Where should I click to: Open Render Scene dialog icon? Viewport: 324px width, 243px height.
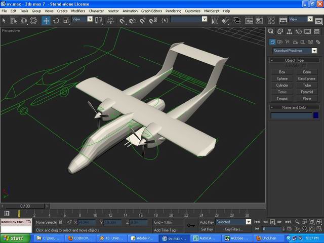pos(283,21)
